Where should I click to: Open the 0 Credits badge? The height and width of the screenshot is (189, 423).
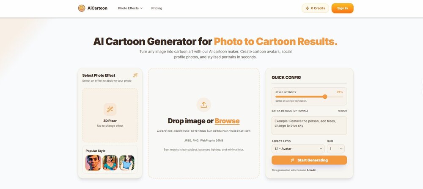[x=315, y=8]
